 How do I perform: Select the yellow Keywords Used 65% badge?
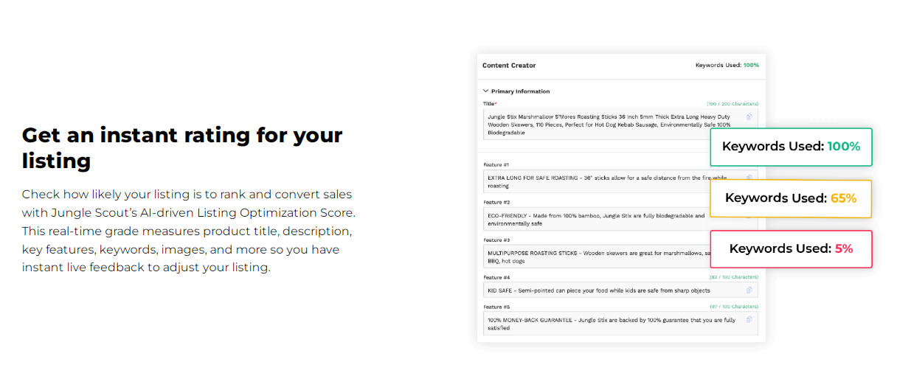pos(791,198)
